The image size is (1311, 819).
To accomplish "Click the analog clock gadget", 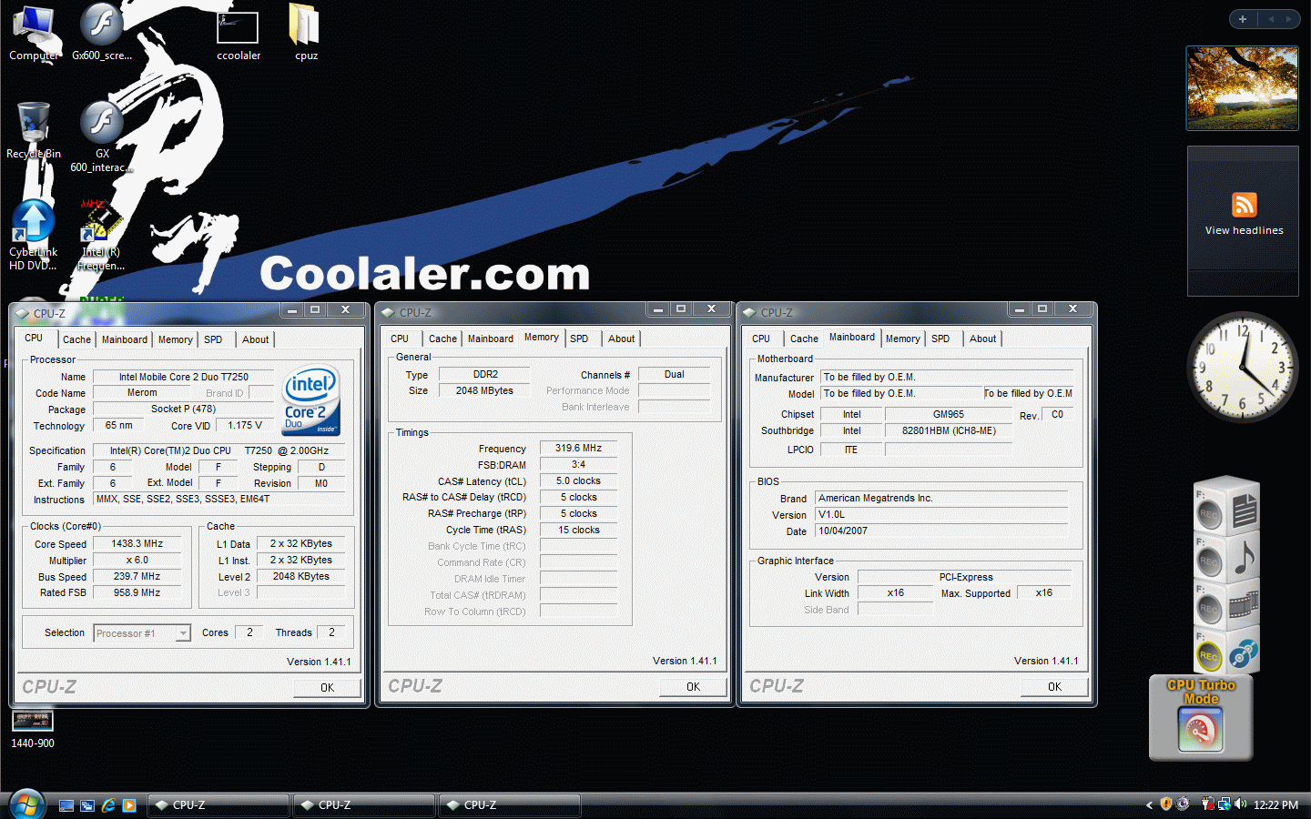I will click(1243, 367).
